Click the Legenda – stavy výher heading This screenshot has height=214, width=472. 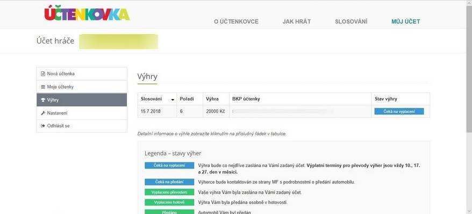pyautogui.click(x=173, y=153)
